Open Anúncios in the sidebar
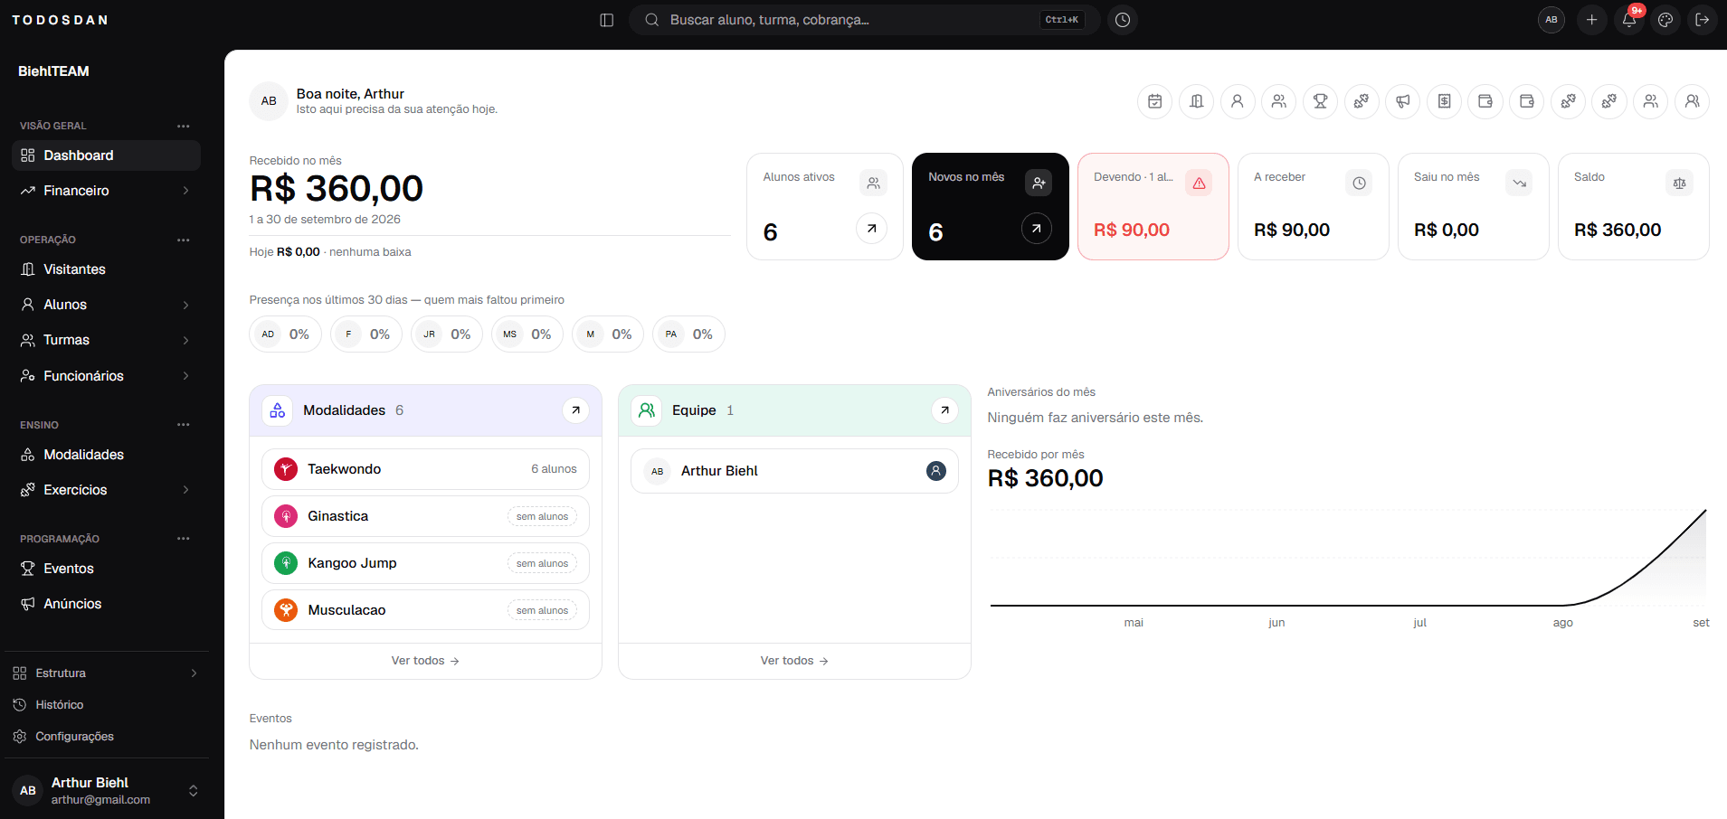The height and width of the screenshot is (819, 1727). pos(107,604)
